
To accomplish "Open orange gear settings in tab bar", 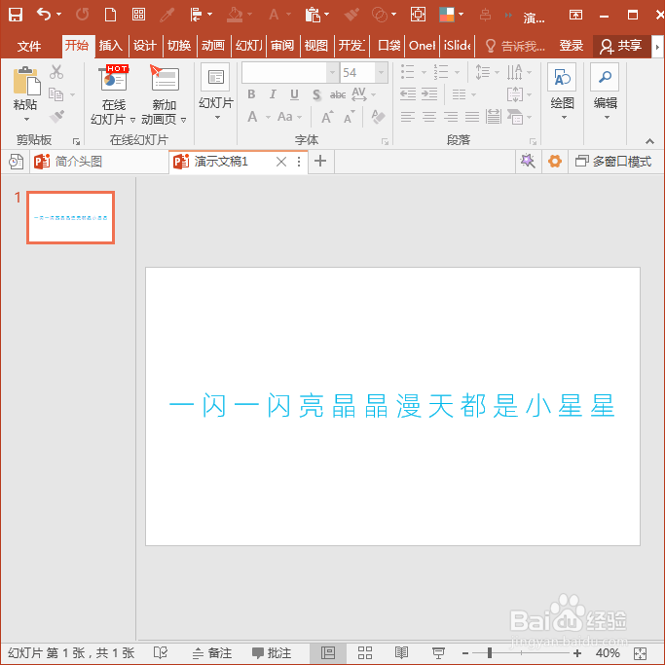I will pos(554,162).
